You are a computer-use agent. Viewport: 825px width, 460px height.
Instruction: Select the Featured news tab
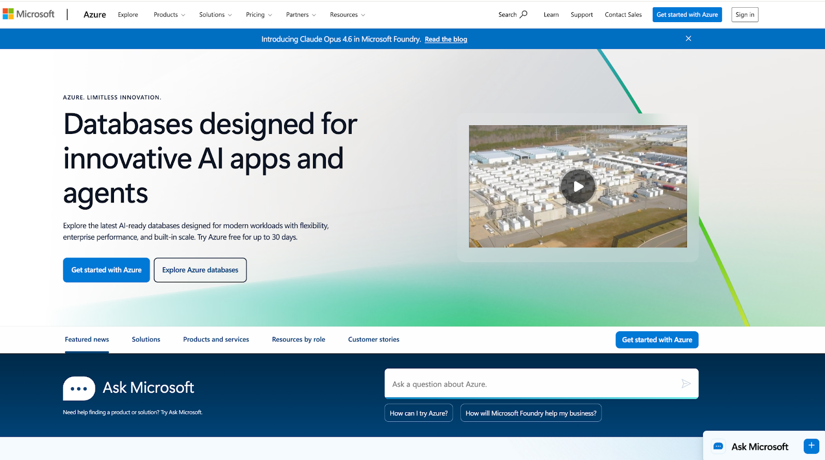pos(87,339)
